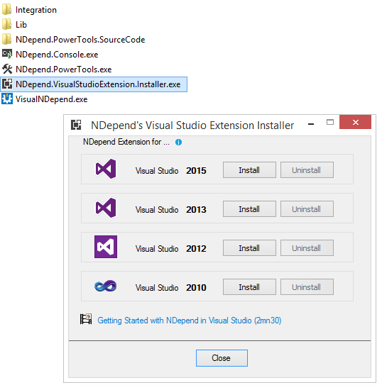Minimize the installer window
382x390 pixels.
311,123
